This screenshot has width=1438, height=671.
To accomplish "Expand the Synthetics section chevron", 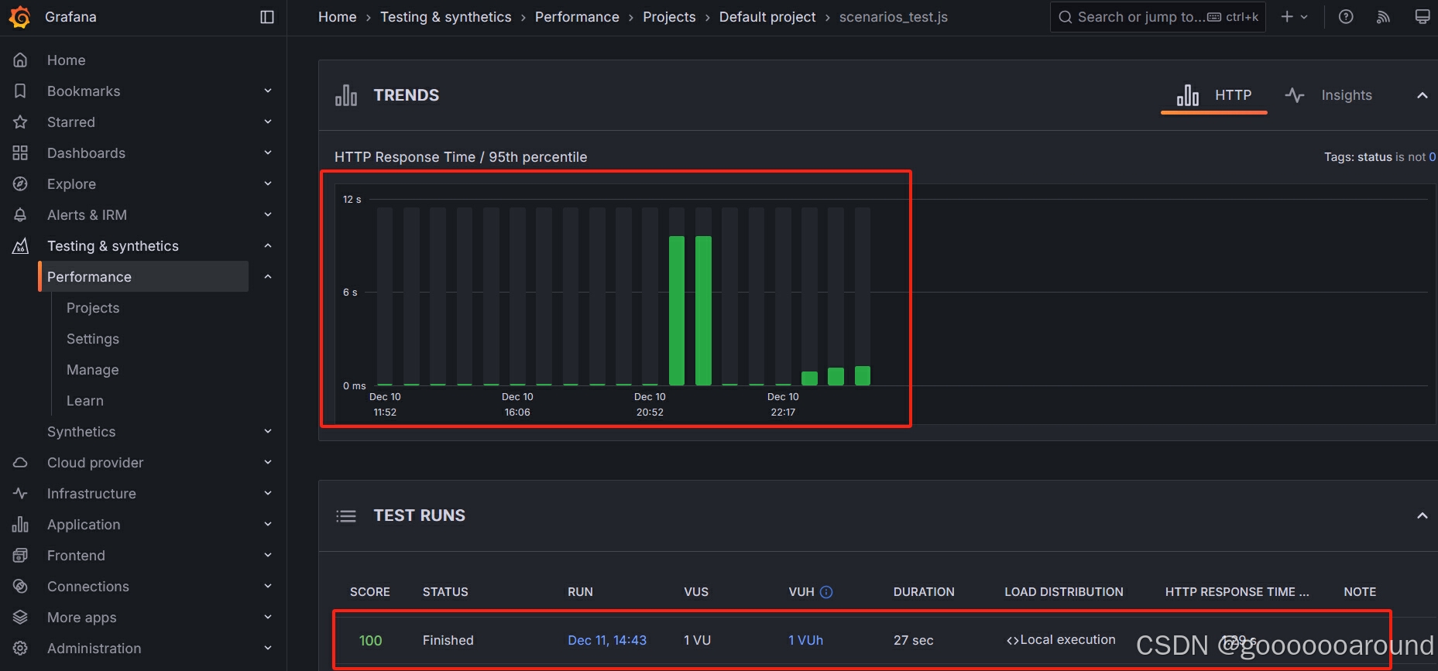I will click(268, 431).
